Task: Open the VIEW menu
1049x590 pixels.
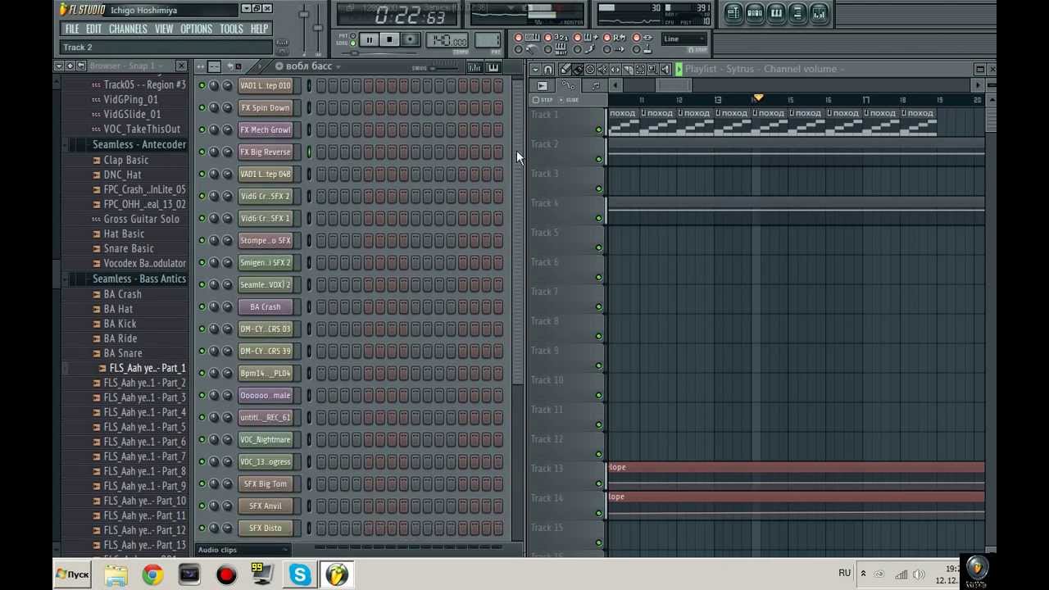Action: coord(164,29)
